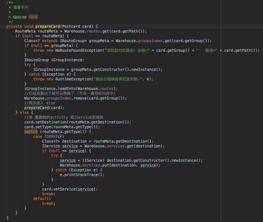Click the highlighted 'card' after @param

tap(33, 17)
